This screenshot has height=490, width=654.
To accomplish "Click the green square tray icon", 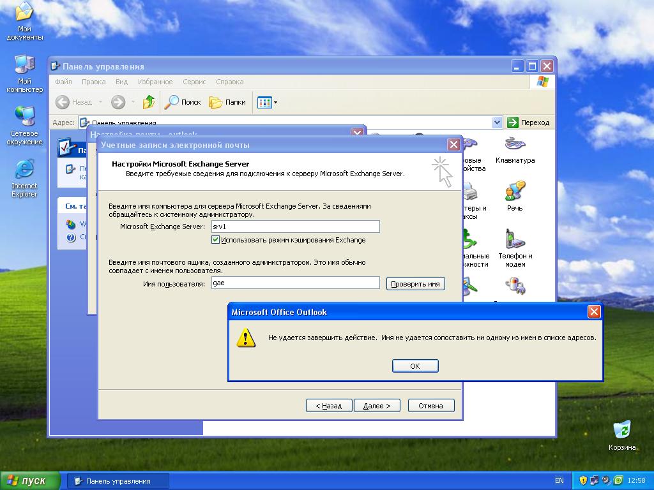I will click(618, 481).
